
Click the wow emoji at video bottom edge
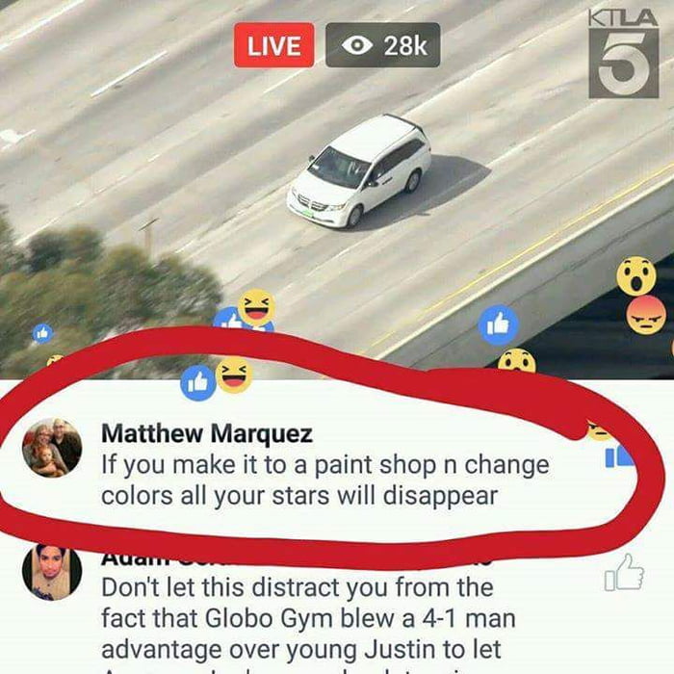pos(517,362)
